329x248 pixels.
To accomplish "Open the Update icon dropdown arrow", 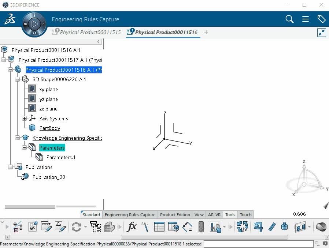I will 85,227.
